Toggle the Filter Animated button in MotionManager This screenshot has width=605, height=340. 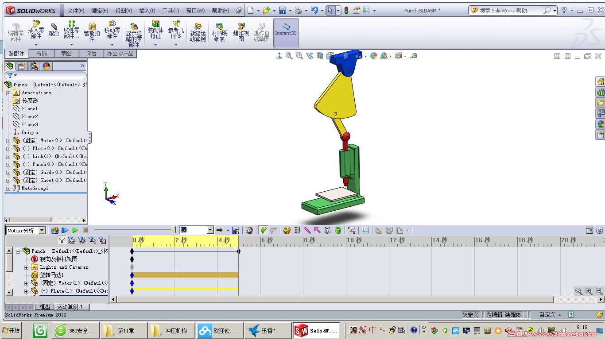(72, 240)
